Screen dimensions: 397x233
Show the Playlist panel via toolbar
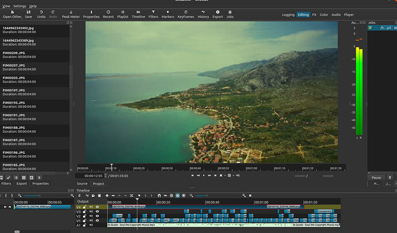point(123,14)
